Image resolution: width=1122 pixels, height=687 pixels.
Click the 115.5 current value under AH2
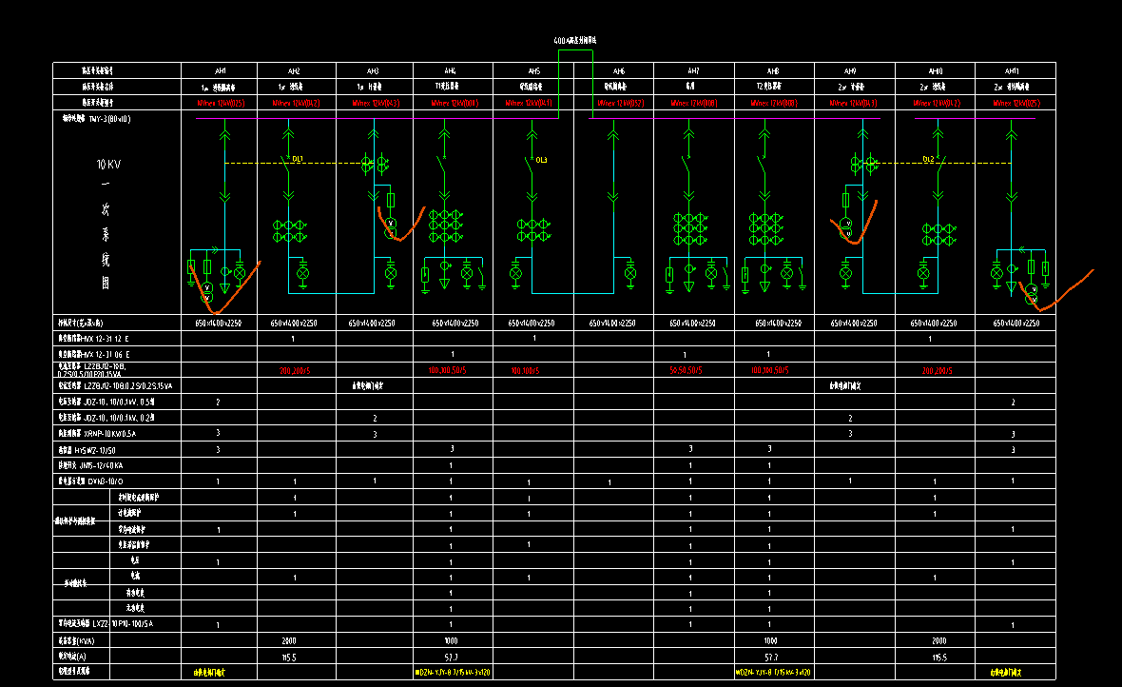[x=289, y=657]
